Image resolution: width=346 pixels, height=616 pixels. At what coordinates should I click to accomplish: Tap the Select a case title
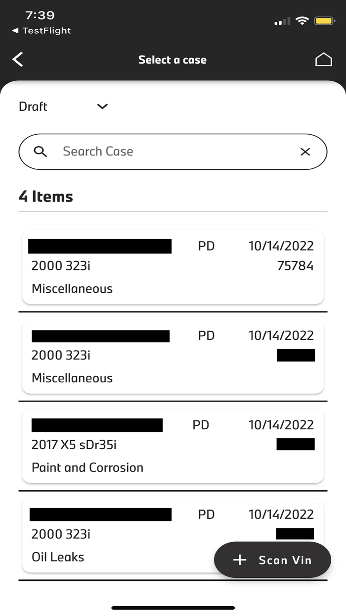pos(173,60)
